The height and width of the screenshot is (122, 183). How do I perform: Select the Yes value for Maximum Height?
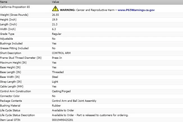click(x=54, y=63)
